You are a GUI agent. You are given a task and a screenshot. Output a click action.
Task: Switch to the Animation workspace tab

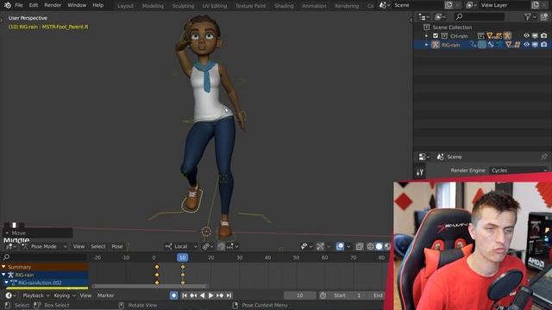click(x=314, y=6)
